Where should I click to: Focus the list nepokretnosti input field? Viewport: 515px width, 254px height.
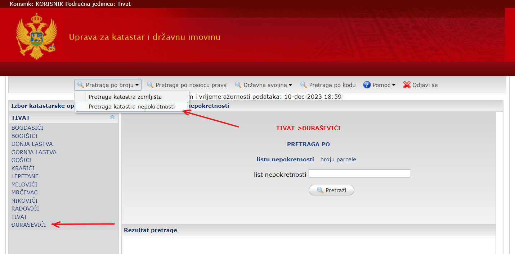359,174
